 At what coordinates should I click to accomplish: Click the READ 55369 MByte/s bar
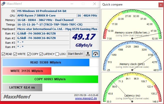click(46, 62)
